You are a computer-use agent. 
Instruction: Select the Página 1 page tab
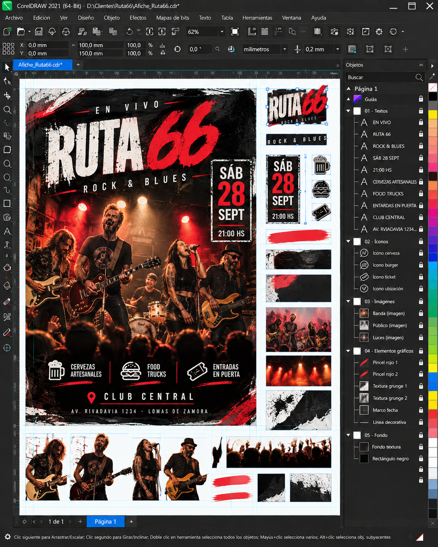105,522
